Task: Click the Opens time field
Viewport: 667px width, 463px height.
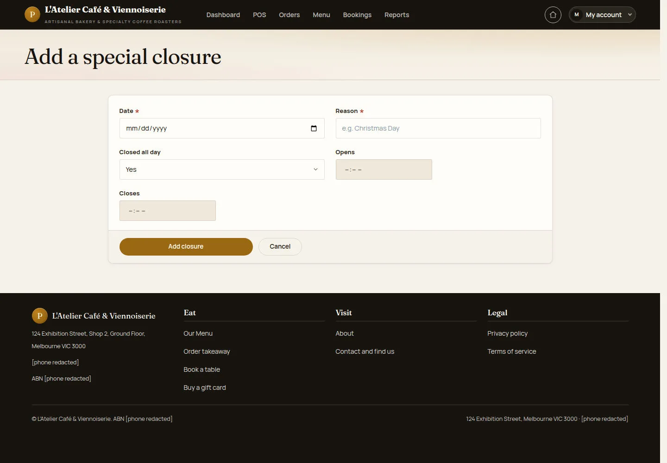Action: (x=384, y=169)
